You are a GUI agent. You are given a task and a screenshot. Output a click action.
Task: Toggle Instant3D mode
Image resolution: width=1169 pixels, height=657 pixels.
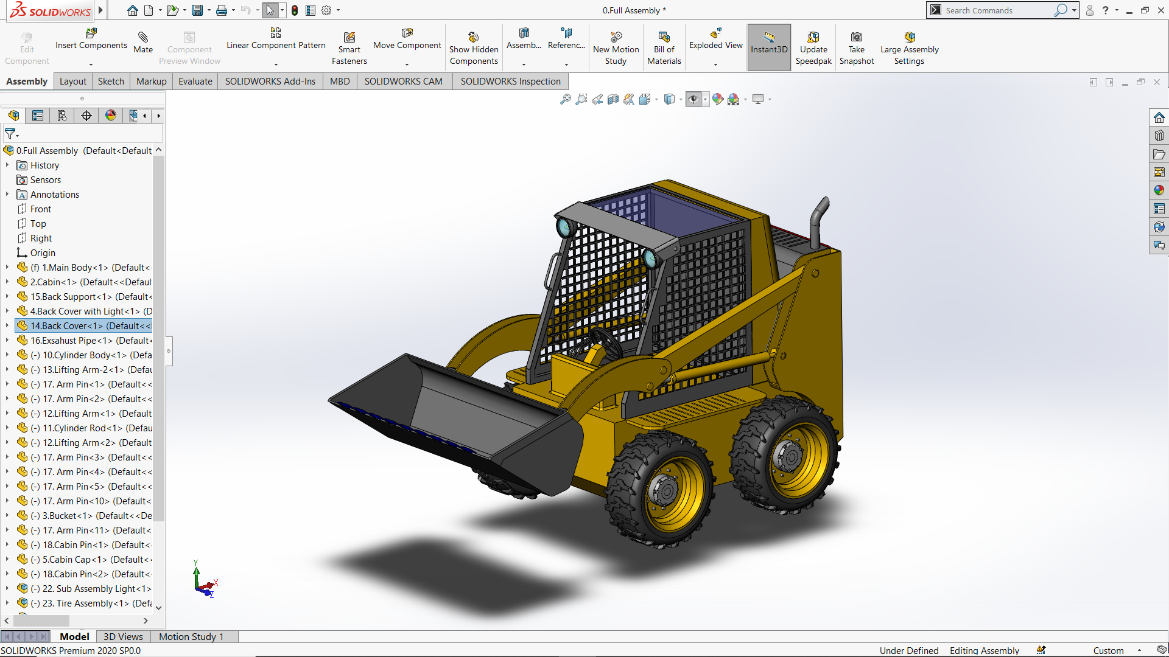click(769, 47)
